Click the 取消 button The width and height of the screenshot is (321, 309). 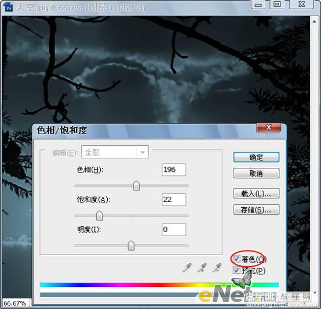(256, 174)
